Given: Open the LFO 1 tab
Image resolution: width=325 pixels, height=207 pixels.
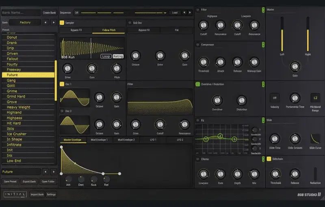Looking at the screenshot, I should coord(153,140).
